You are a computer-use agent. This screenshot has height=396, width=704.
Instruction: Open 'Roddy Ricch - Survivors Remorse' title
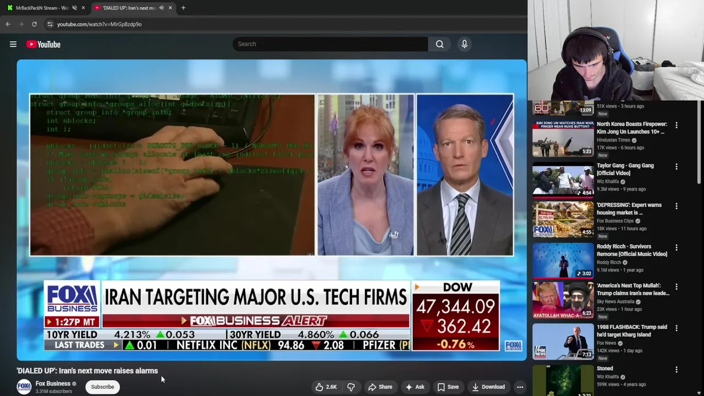point(632,250)
